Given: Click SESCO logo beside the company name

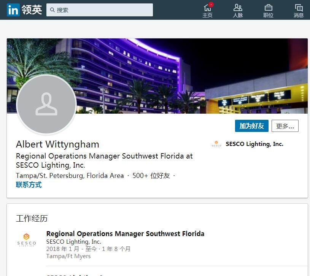Looking at the screenshot, I should point(216,144).
